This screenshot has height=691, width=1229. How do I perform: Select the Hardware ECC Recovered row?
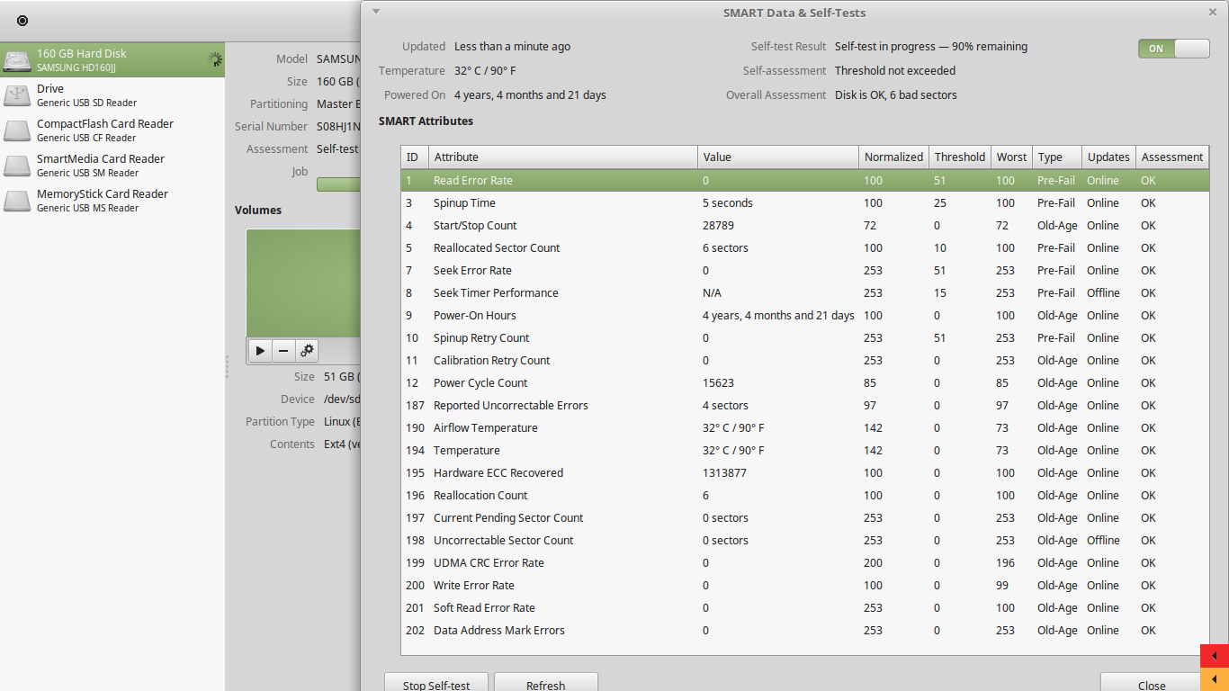[x=804, y=472]
